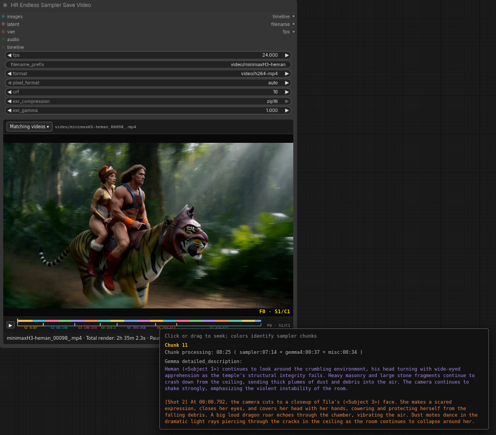
Task: Click the Chunk processing: 08:25 line
Action: pos(263,352)
